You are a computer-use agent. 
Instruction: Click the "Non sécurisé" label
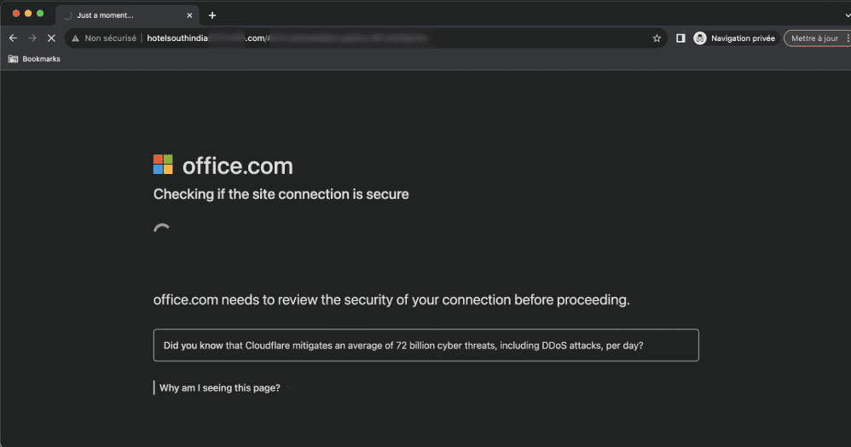click(110, 38)
